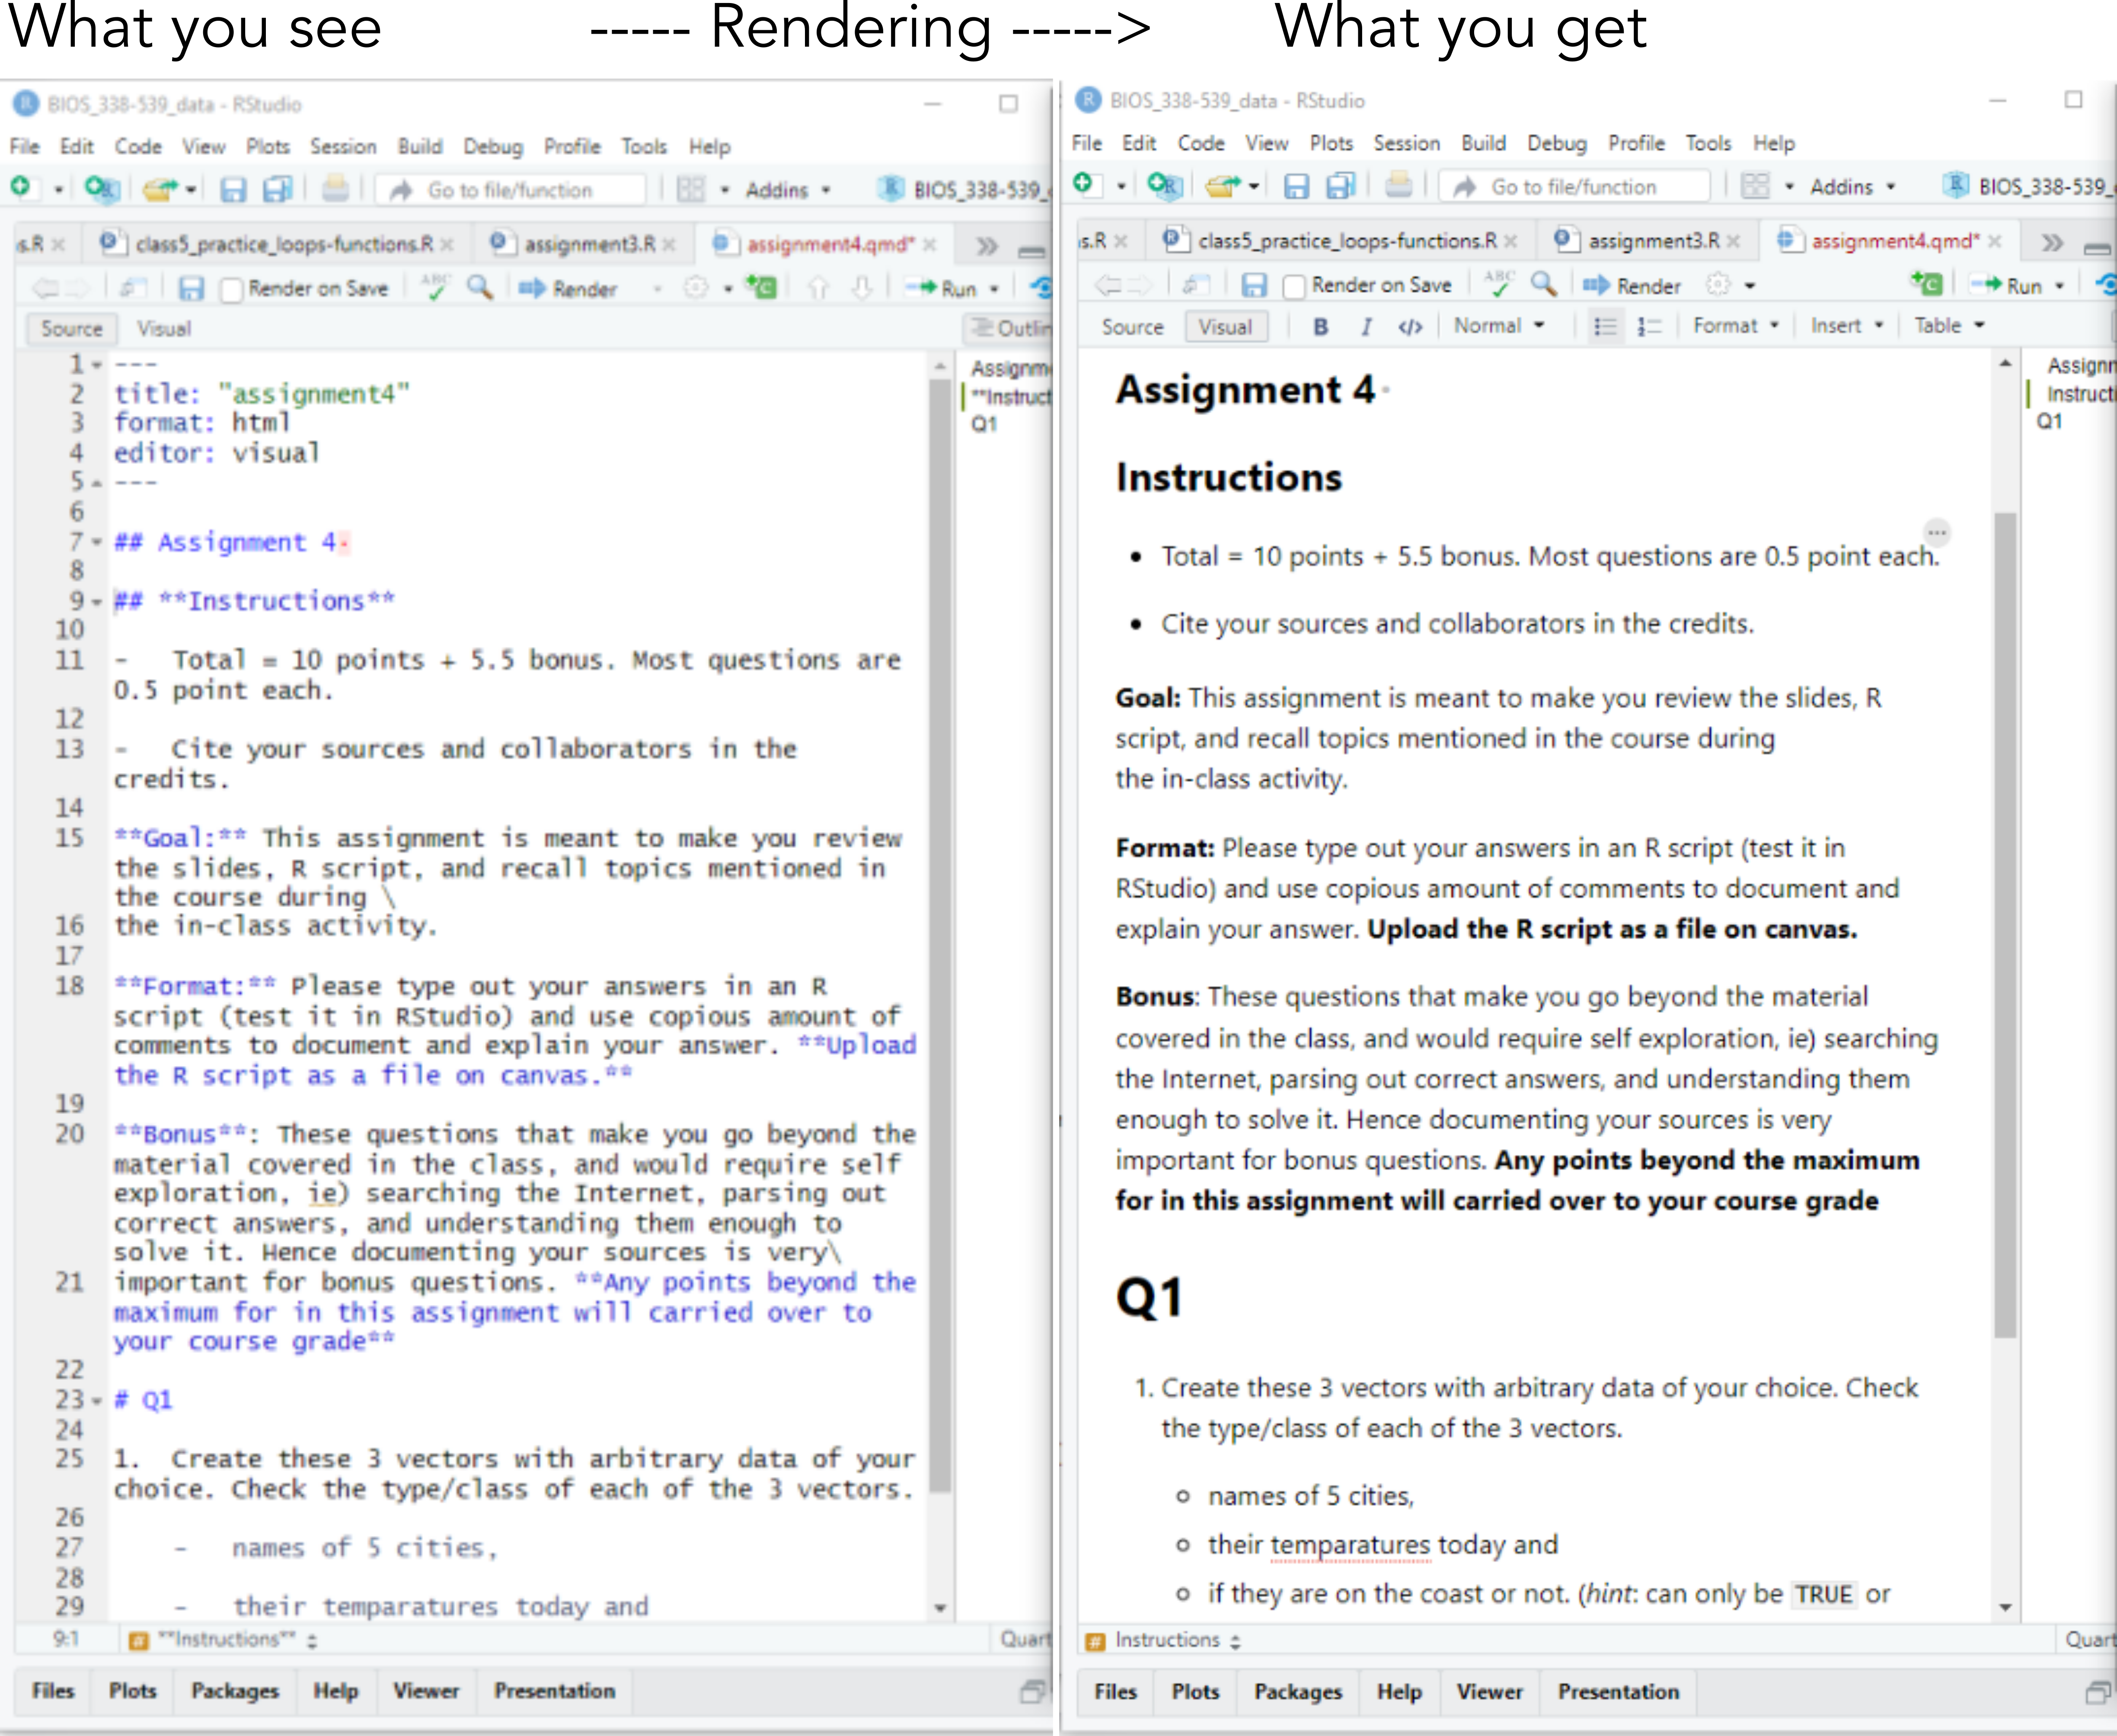
Task: Click Find/Replace magnifier in left editor
Action: click(x=480, y=288)
